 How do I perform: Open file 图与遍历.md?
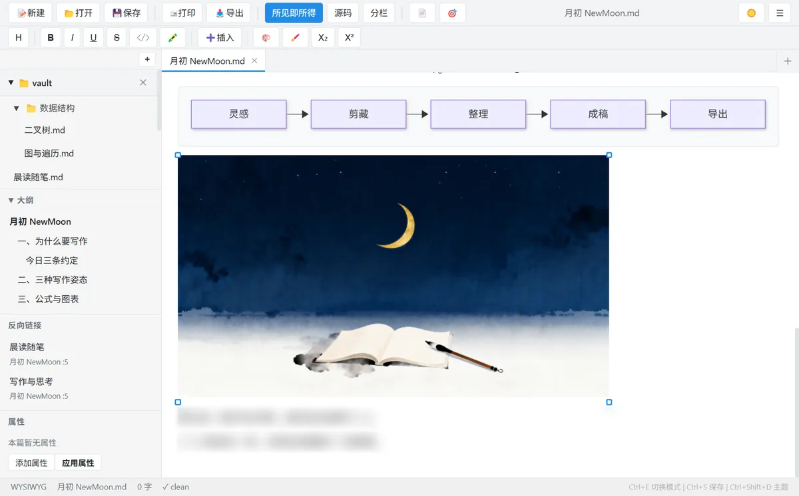[x=49, y=154]
